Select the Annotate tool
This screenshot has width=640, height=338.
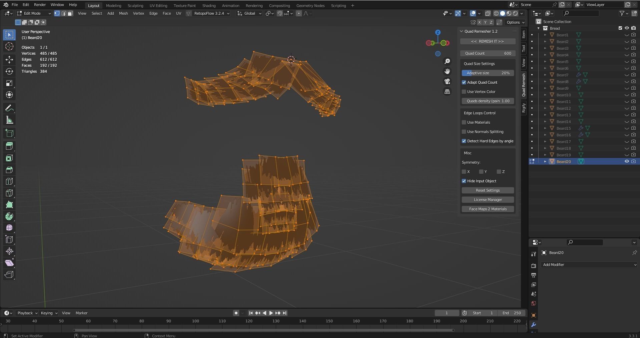click(9, 108)
